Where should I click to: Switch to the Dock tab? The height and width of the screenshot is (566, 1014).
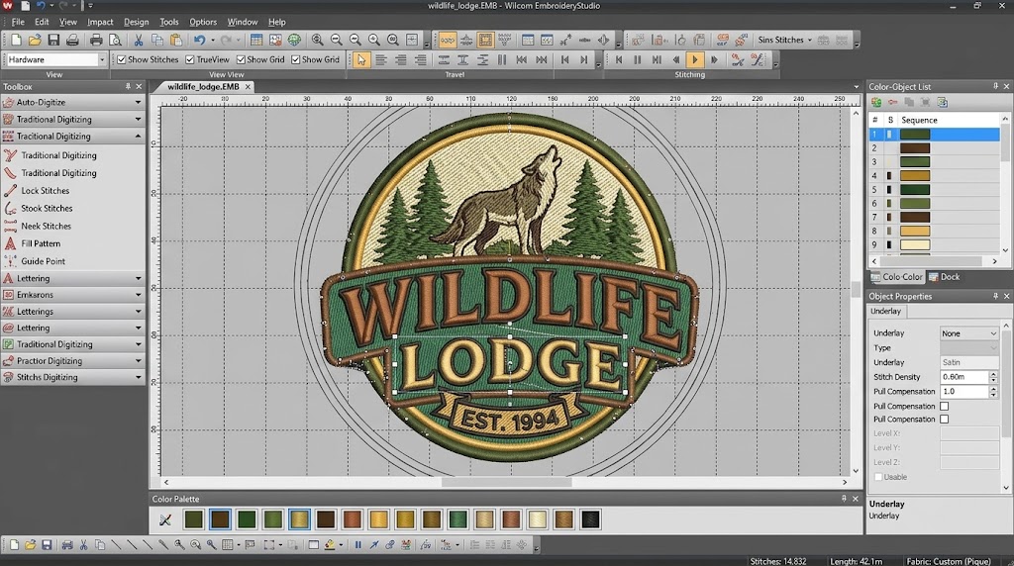click(x=944, y=276)
